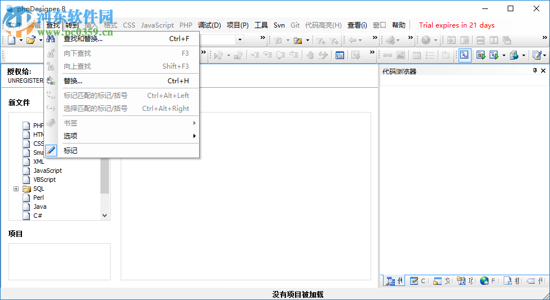550x300 pixels.
Task: Click the Open folder icon in toolbar
Action: coord(31,40)
